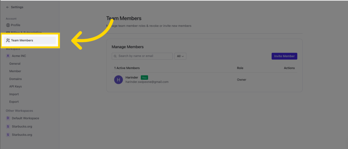This screenshot has width=348, height=149.
Task: Select API Keys in the sidebar
Action: coord(15,87)
